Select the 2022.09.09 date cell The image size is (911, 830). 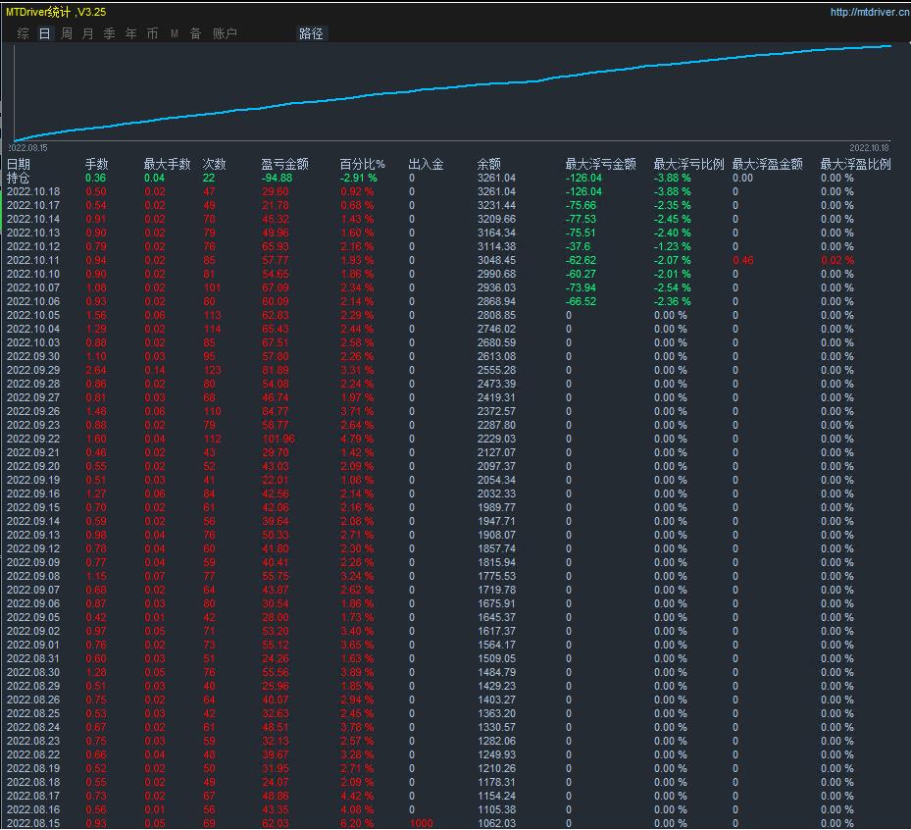point(33,562)
